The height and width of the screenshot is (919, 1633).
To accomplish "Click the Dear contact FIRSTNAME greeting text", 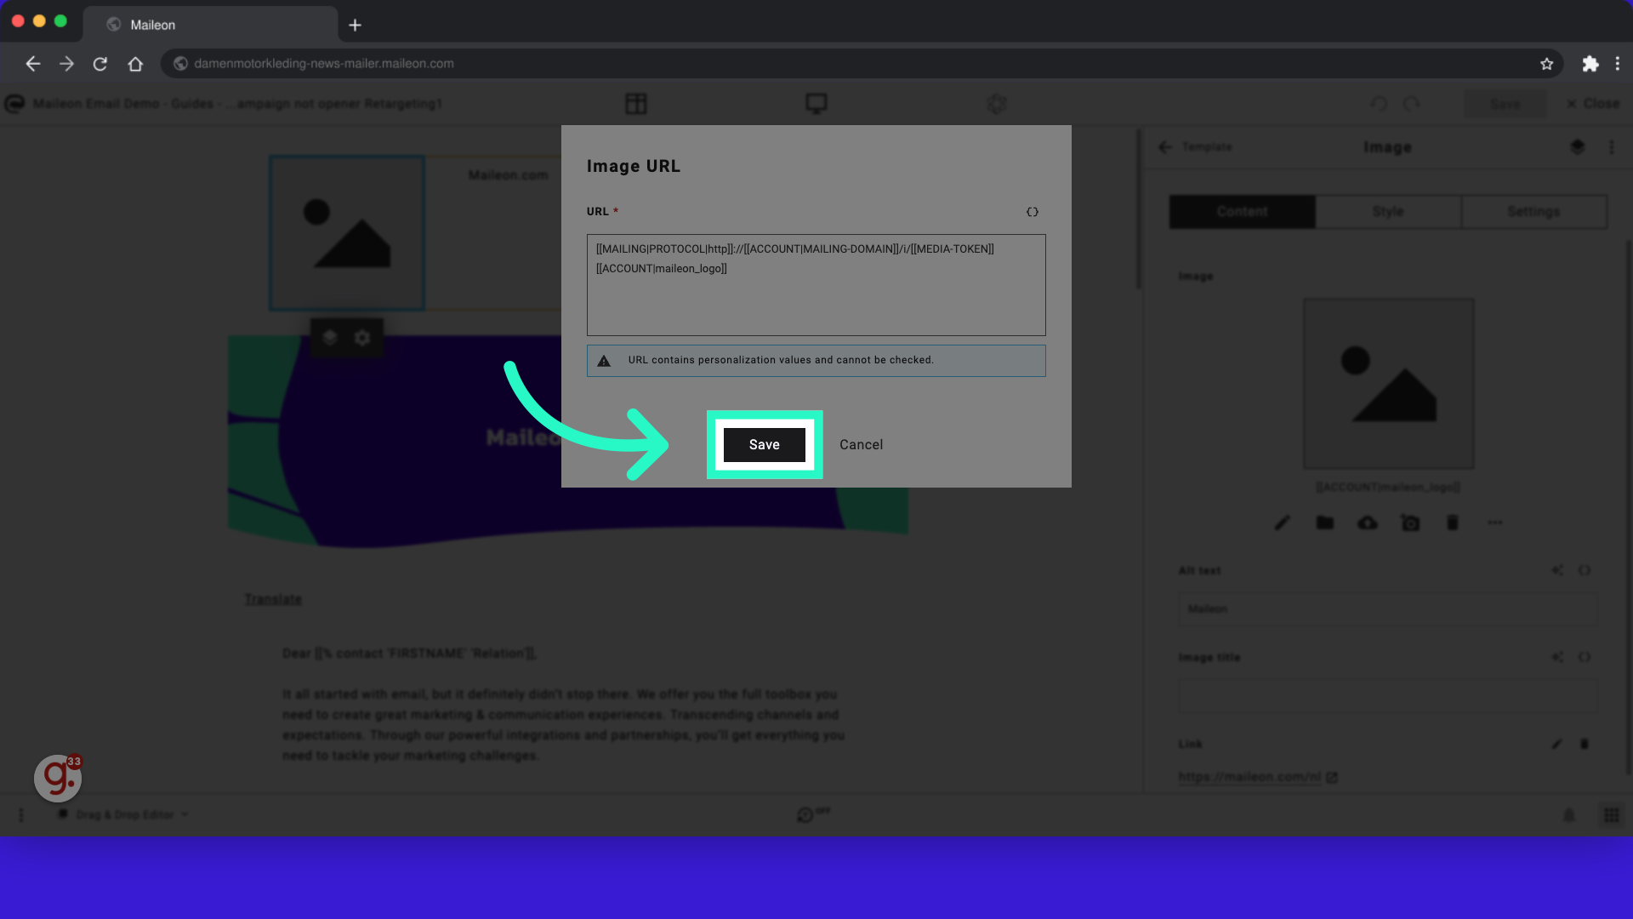I will point(409,654).
